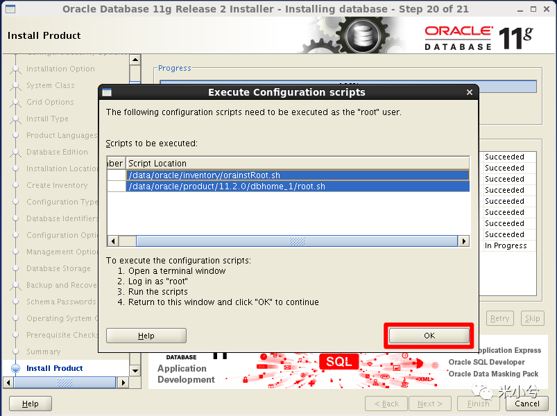Select the Operating System Groups step

(62, 318)
